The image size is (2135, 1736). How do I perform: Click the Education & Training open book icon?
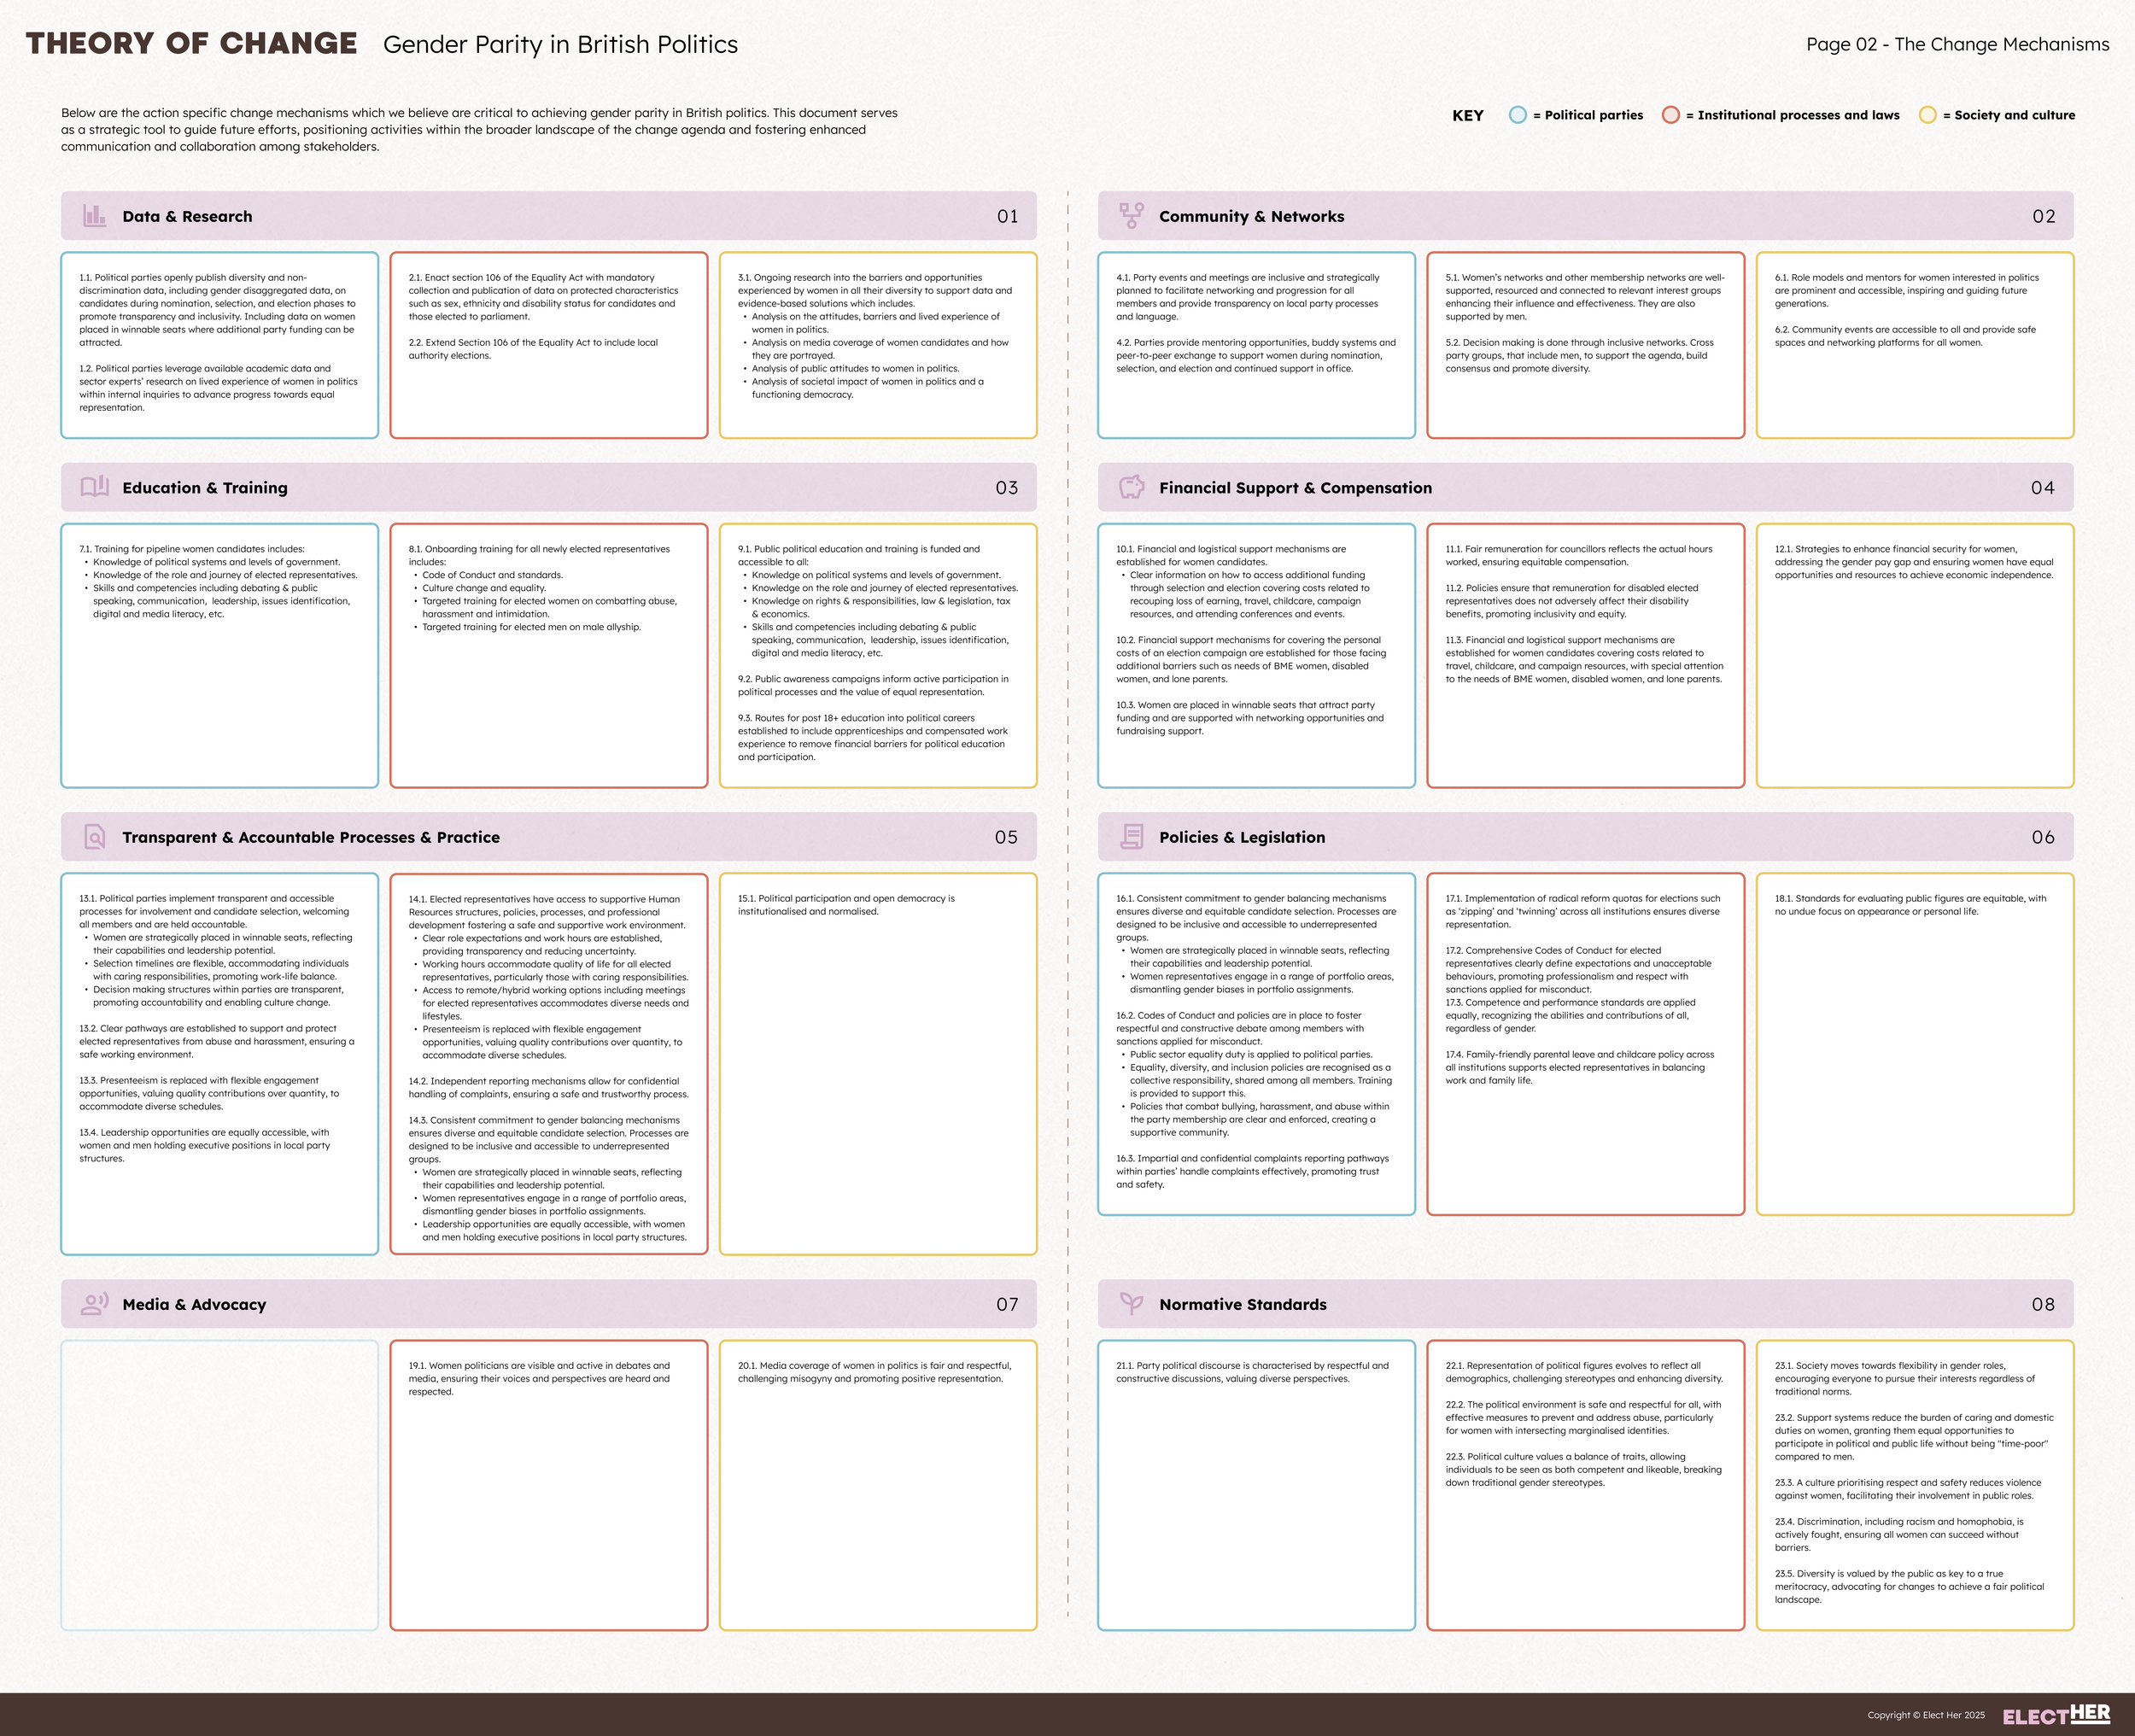(x=94, y=487)
